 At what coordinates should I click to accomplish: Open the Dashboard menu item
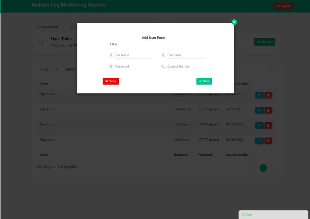pos(48,27)
